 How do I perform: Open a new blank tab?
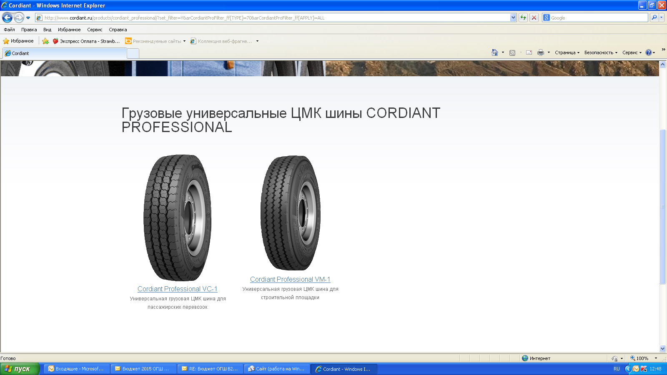pyautogui.click(x=133, y=54)
